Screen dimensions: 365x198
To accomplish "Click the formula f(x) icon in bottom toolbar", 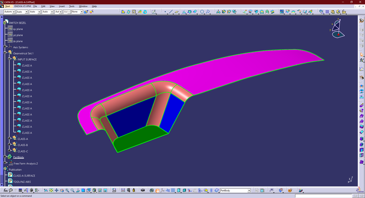I will [5, 190].
